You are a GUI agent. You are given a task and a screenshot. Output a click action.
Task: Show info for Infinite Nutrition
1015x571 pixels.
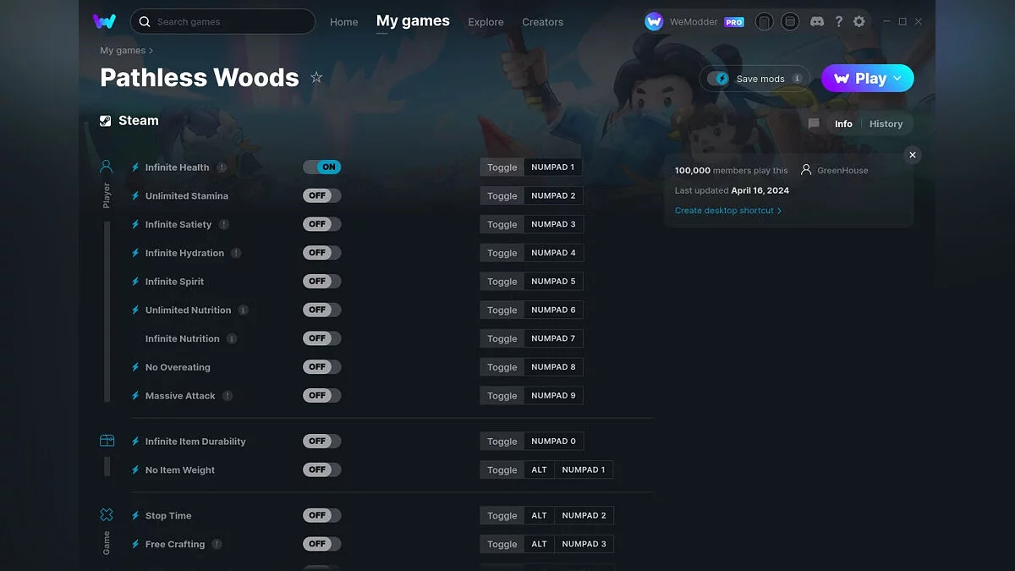coord(232,338)
